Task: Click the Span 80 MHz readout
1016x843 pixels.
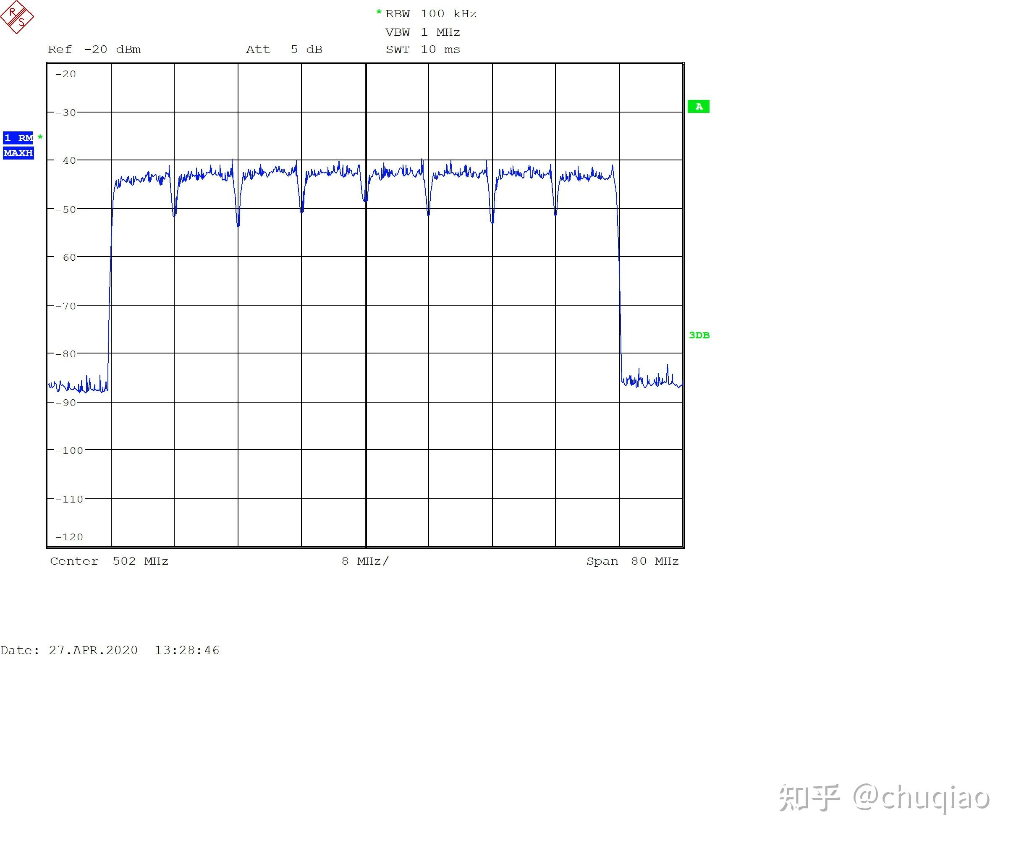Action: (x=632, y=561)
